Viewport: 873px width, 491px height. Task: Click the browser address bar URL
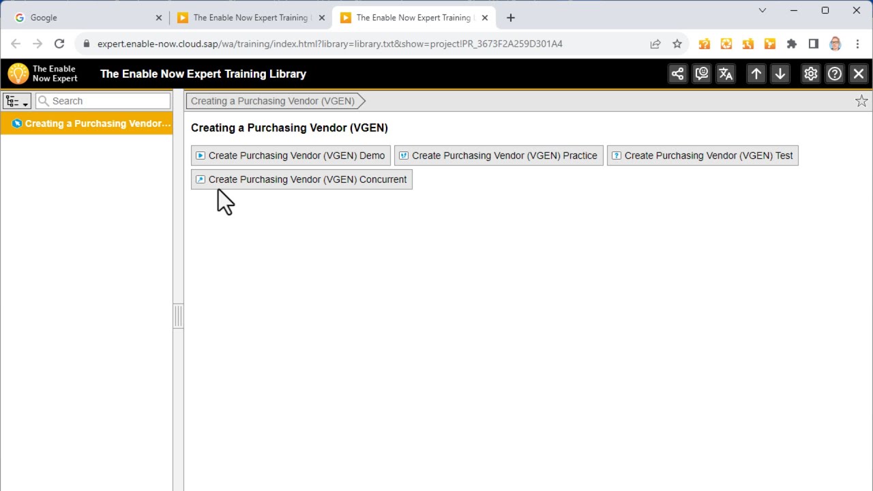point(330,44)
